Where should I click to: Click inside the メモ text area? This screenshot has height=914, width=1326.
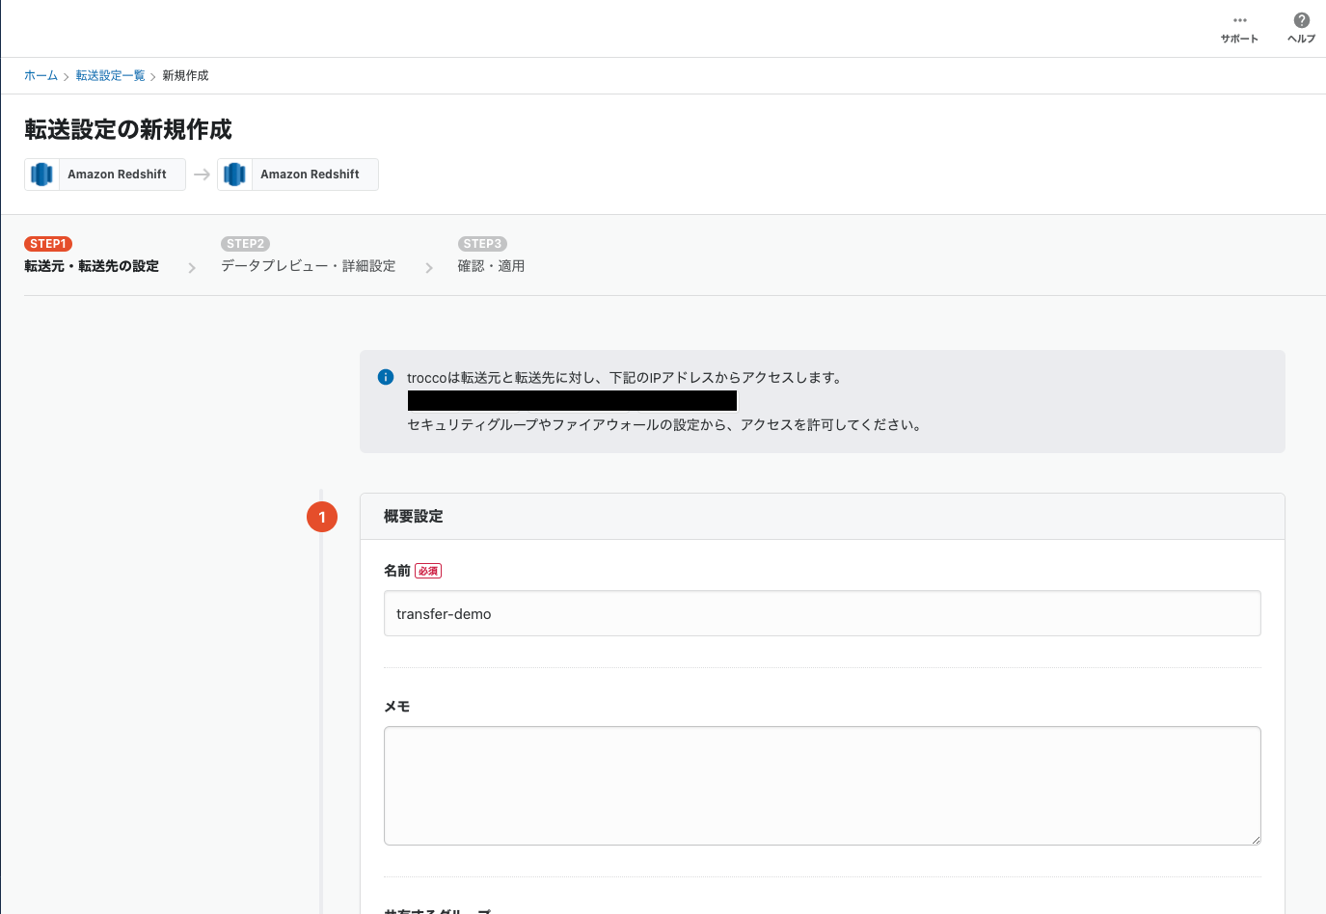(x=822, y=785)
